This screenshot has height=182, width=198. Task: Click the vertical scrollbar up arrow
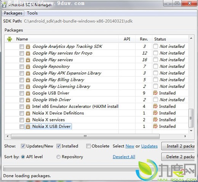pos(191,38)
